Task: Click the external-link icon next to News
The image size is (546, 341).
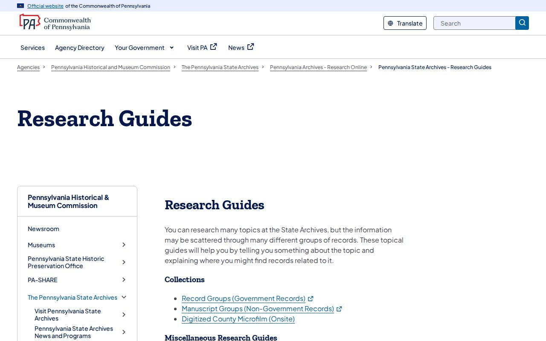Action: pyautogui.click(x=250, y=46)
